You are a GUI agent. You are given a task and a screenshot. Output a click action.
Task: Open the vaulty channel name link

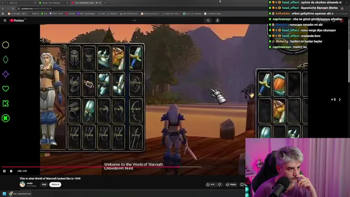30,183
